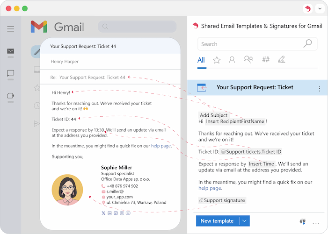This screenshot has width=328, height=234.
Task: Open the shared team templates tab
Action: 248,59
